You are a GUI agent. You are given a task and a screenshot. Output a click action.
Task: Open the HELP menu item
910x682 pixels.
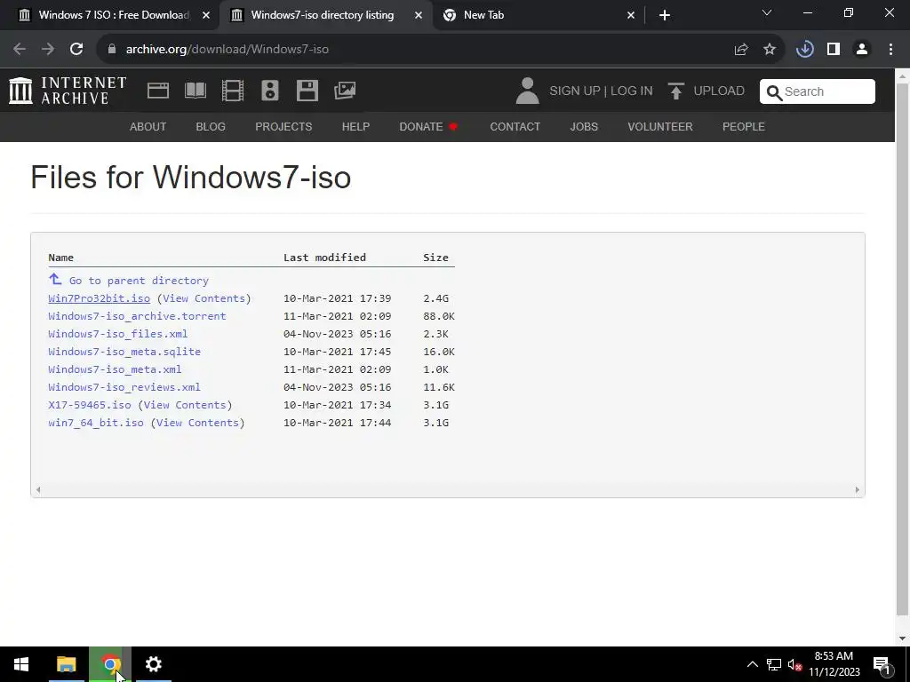tap(355, 126)
